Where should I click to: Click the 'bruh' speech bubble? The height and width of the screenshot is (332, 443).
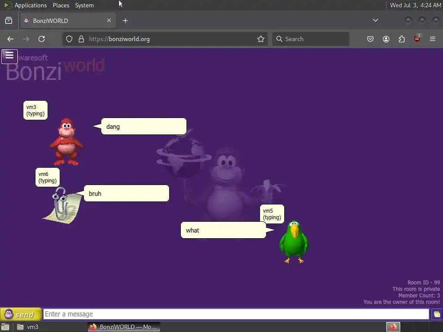[127, 193]
